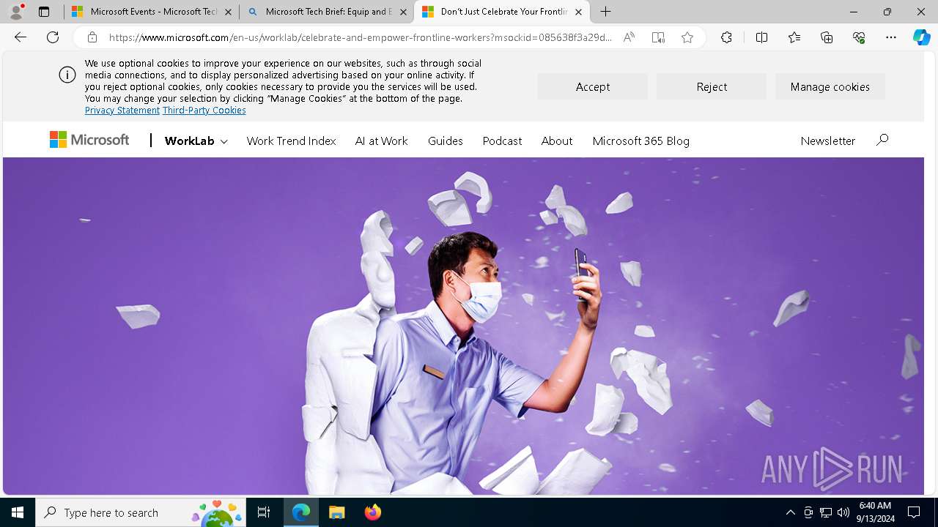This screenshot has height=527, width=938.
Task: Open the clock and date in tray
Action: tap(875, 512)
